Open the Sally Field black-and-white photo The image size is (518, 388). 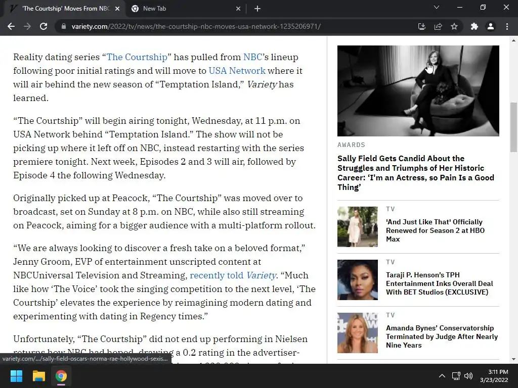click(418, 91)
